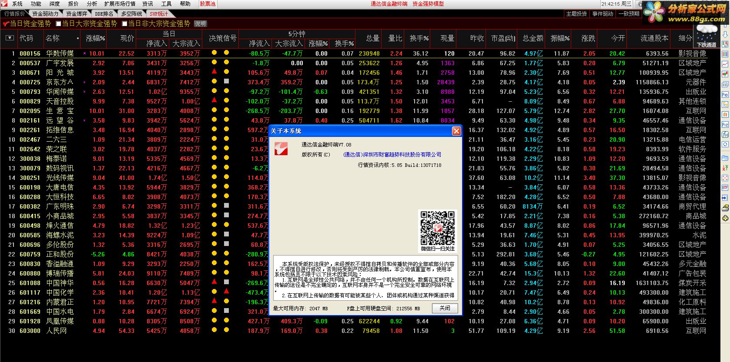This screenshot has height=362, width=730.
Task: Click the blue folder sidebar icon
Action: pos(725,158)
